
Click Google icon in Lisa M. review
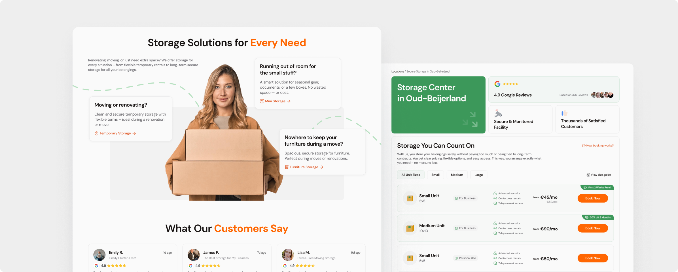285,266
